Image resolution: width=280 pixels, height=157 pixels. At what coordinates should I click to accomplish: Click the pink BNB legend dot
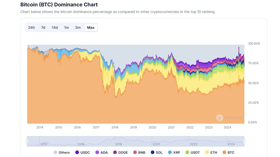point(135,152)
